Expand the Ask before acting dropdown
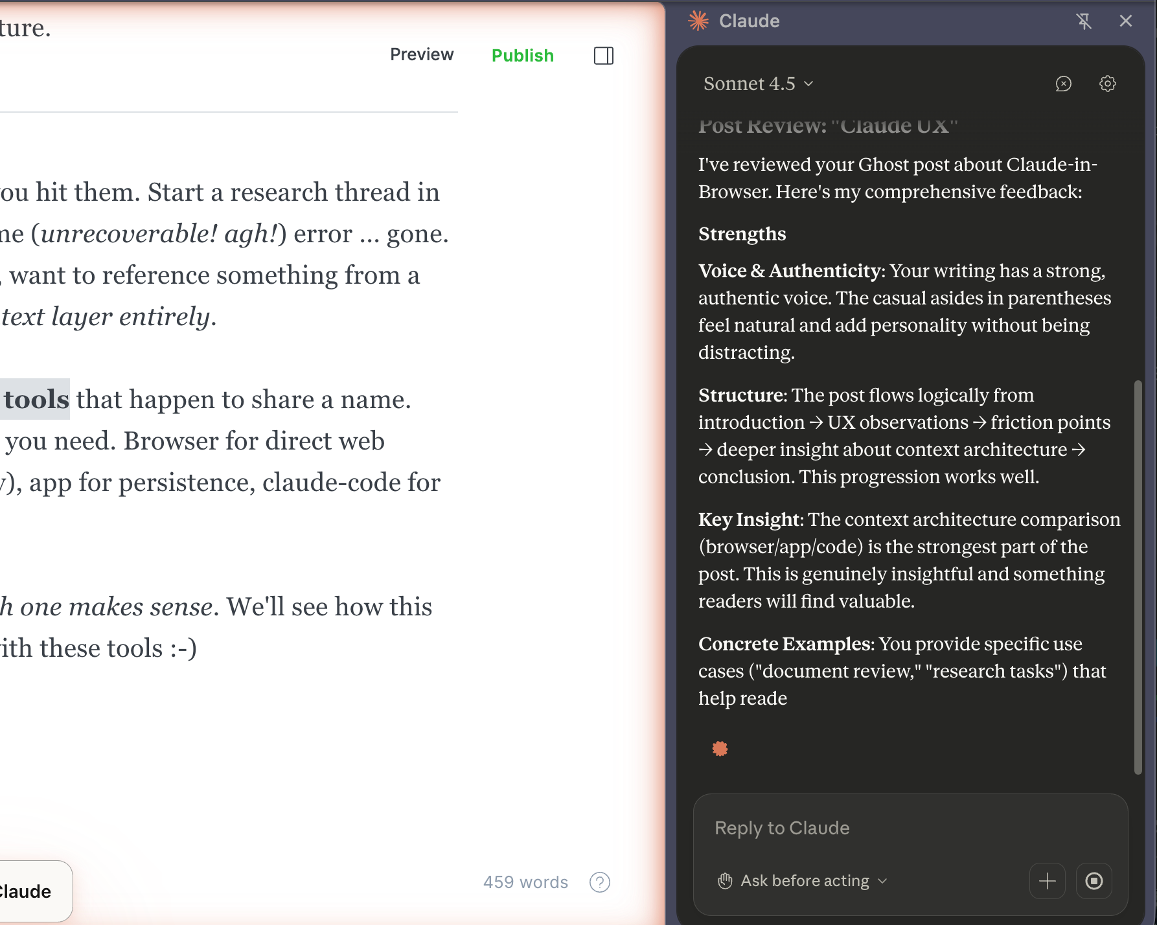This screenshot has height=925, width=1157. (x=803, y=881)
